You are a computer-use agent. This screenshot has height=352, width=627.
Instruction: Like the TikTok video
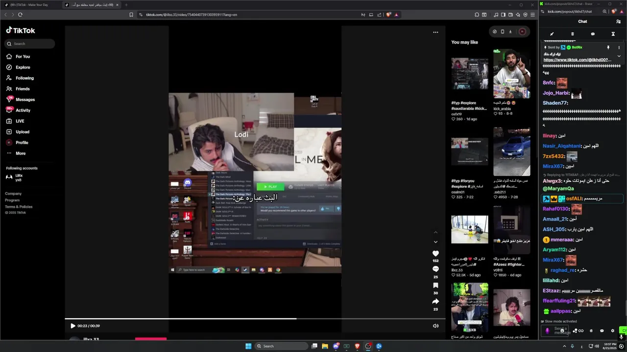[435, 253]
